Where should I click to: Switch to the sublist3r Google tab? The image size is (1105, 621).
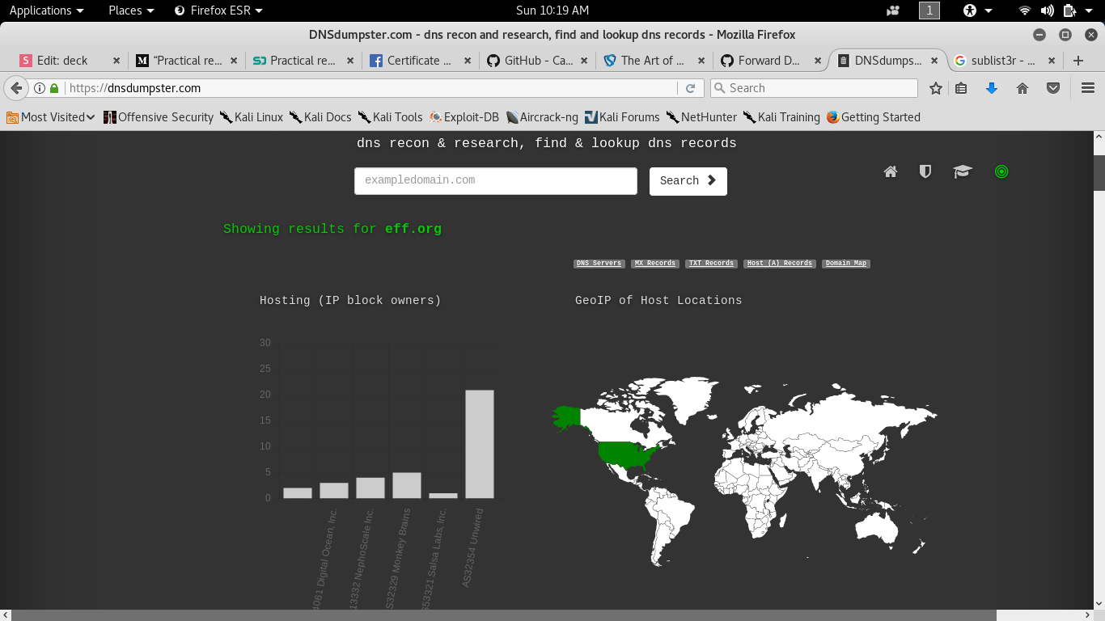coord(1004,61)
